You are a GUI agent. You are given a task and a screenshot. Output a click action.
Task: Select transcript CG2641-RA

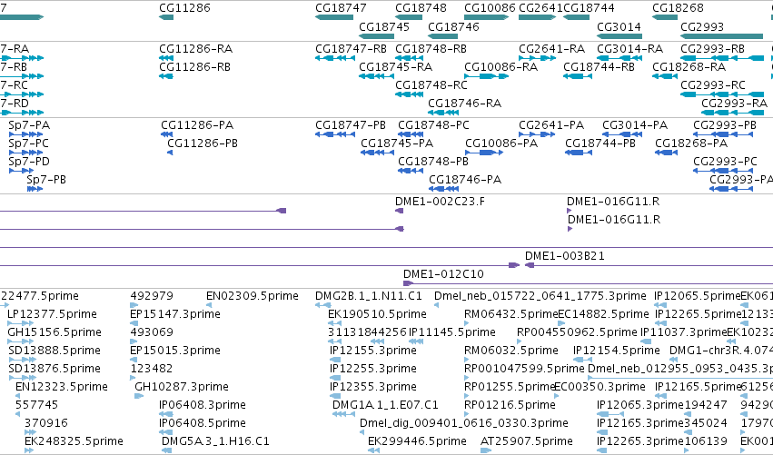[x=551, y=49]
